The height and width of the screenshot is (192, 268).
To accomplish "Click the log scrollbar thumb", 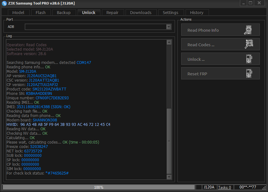I will point(169,141).
